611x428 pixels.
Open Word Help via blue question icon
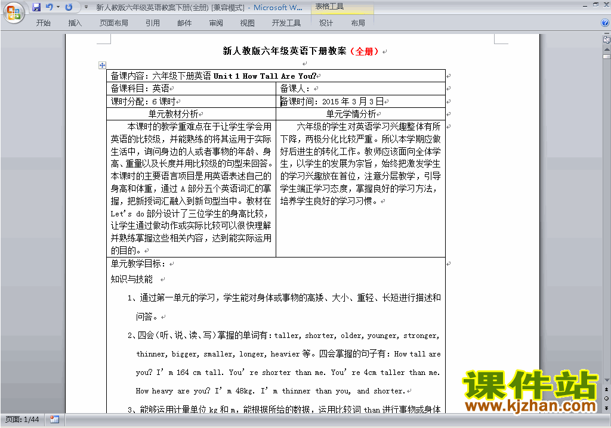(605, 23)
